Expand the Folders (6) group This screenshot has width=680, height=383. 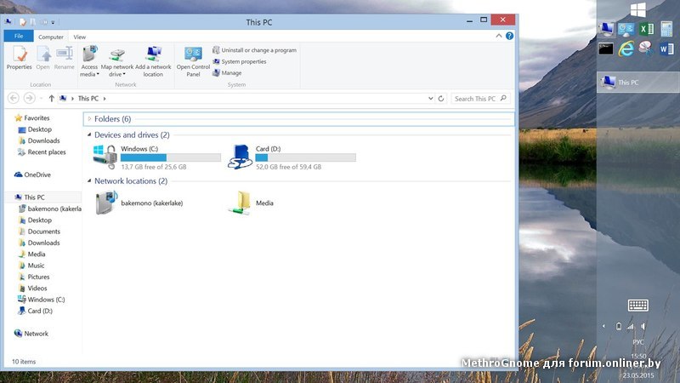pyautogui.click(x=89, y=119)
